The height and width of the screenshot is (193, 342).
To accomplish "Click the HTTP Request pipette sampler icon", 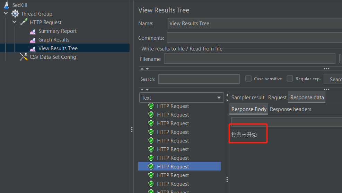I will click(x=24, y=22).
